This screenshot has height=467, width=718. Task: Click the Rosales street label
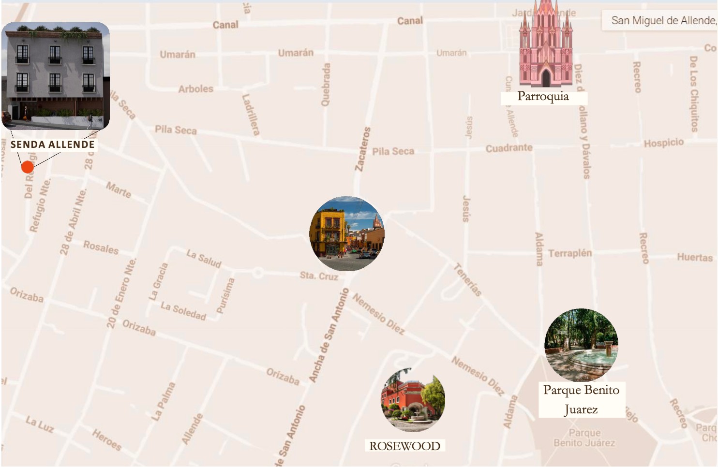pos(101,247)
